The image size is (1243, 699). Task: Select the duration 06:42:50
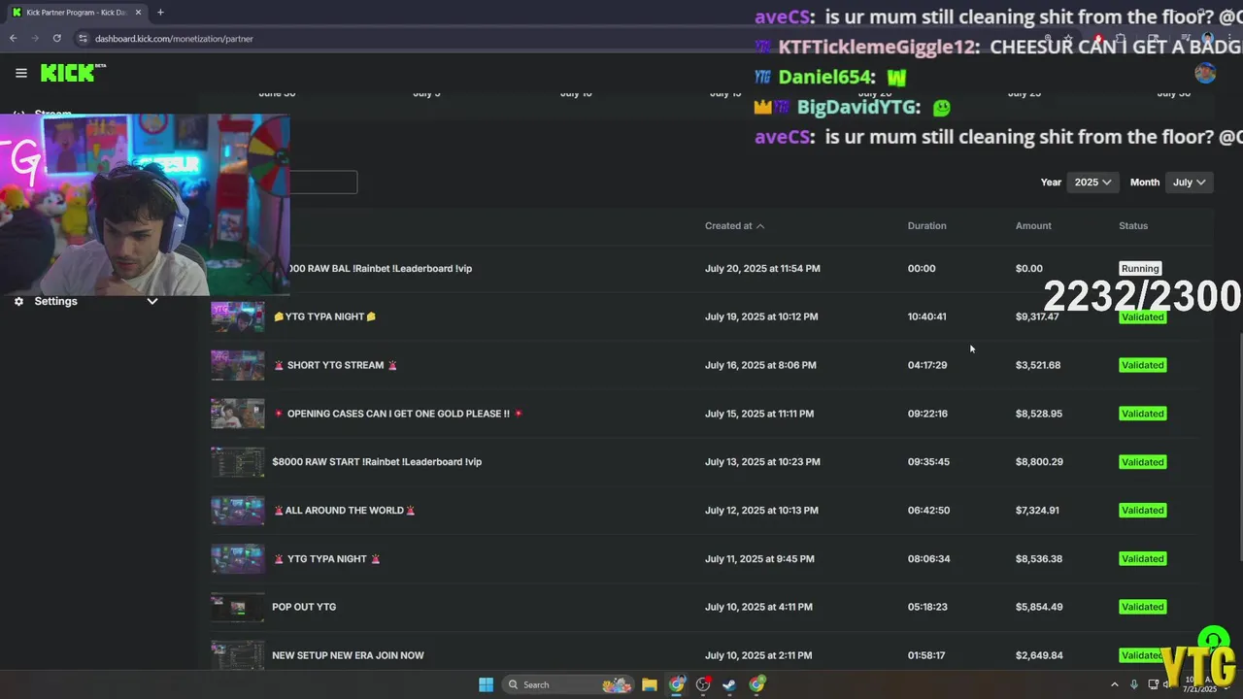coord(928,511)
